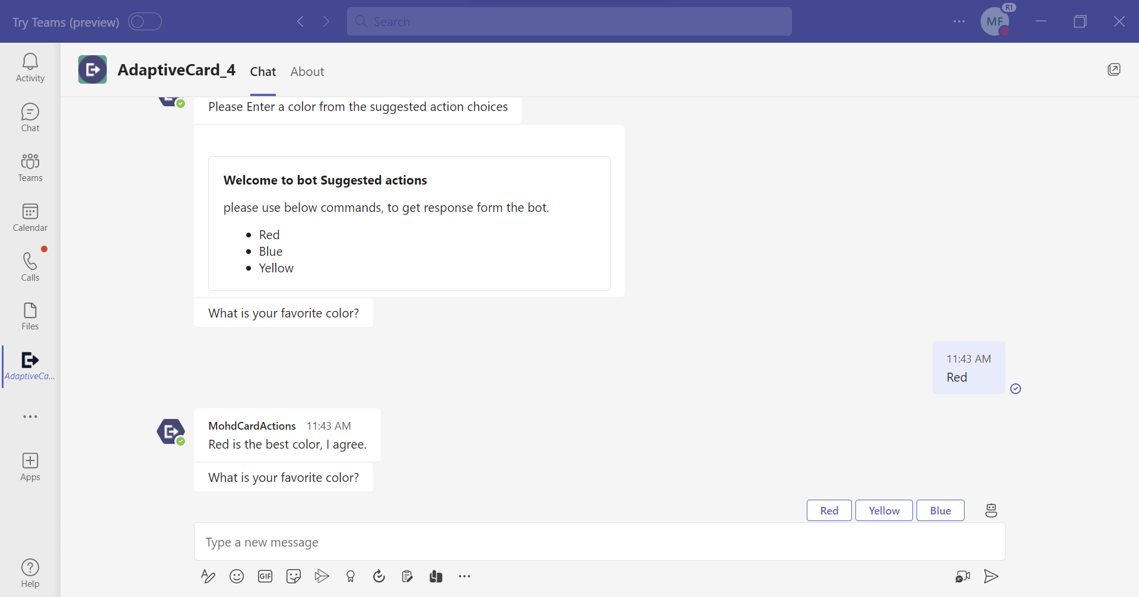The height and width of the screenshot is (597, 1139).
Task: Click the Blue bullet in the welcome card
Action: (x=271, y=252)
